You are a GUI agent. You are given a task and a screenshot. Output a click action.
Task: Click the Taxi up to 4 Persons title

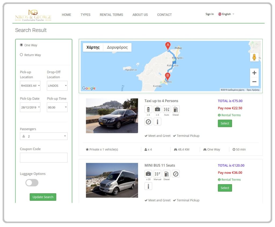point(161,101)
